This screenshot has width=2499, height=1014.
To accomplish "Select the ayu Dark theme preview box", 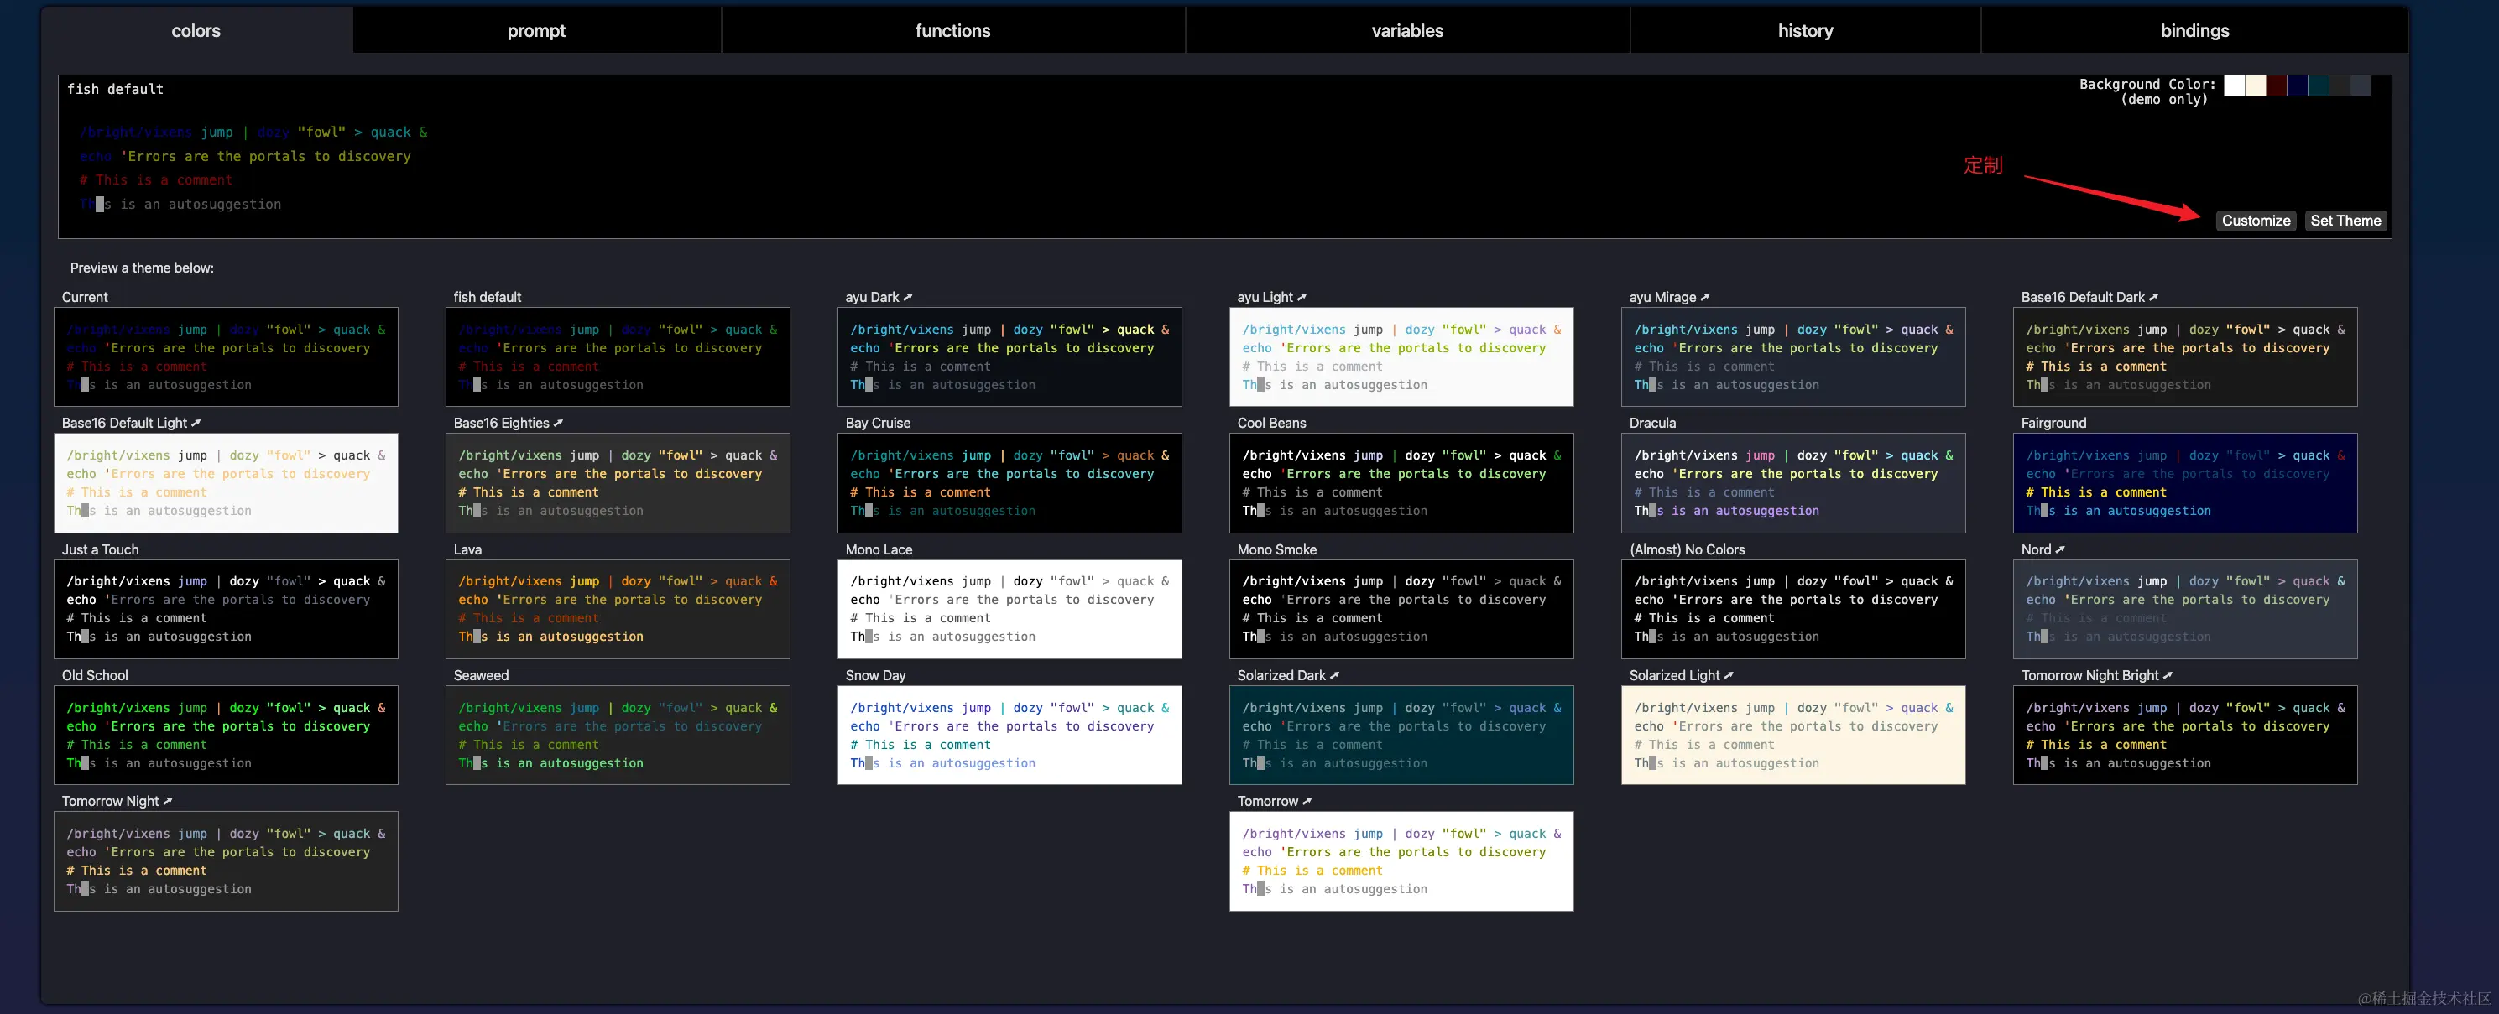I will 1010,356.
